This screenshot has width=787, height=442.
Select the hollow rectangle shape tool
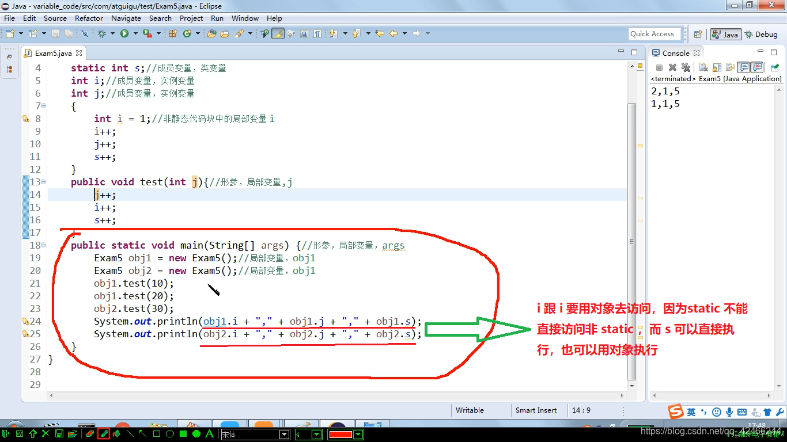coord(156,434)
